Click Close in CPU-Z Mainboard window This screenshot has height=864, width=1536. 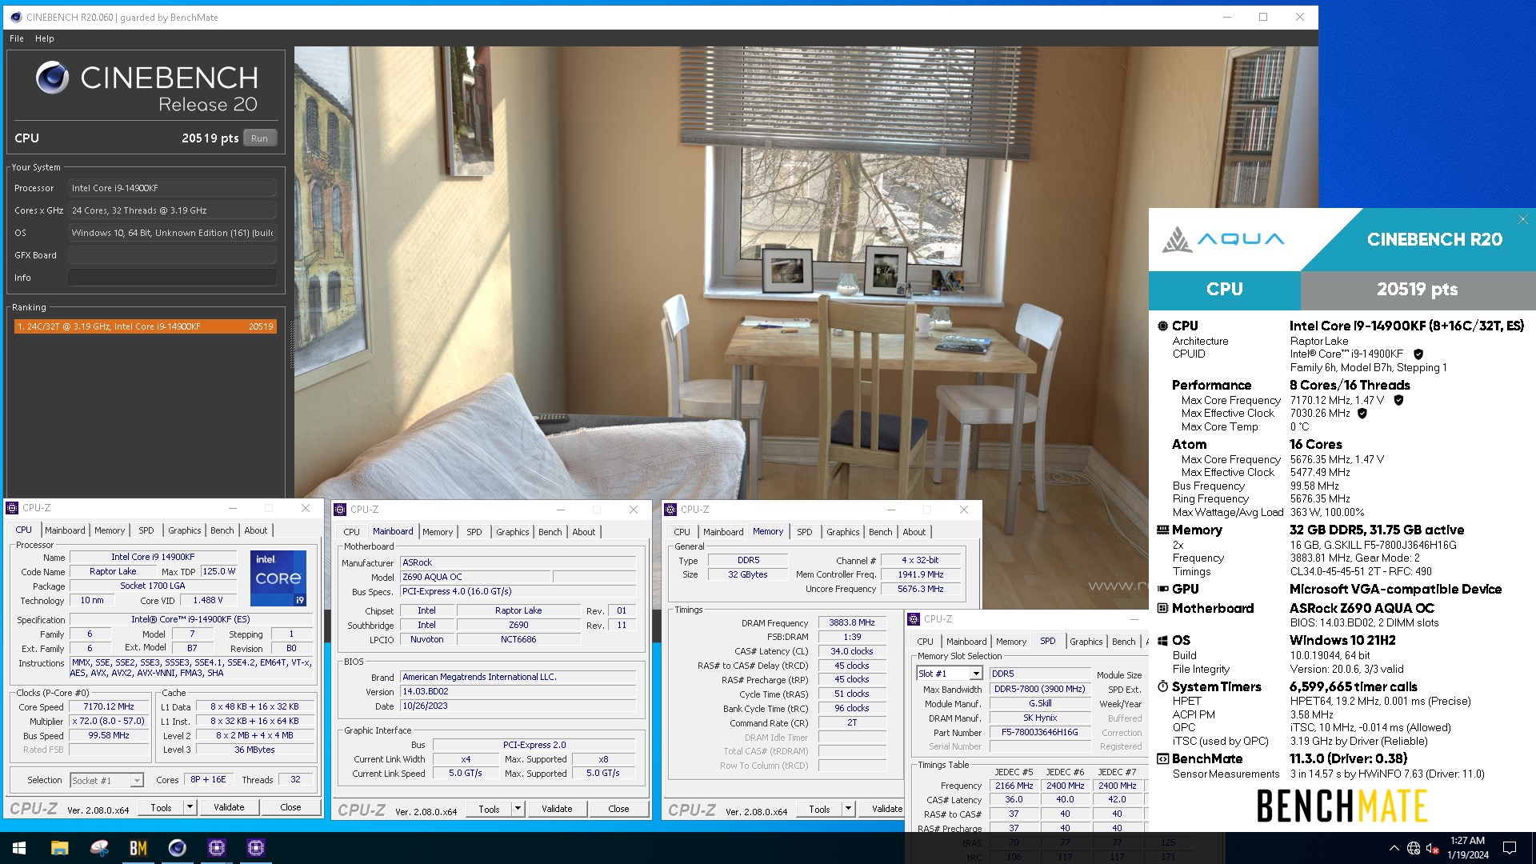(x=618, y=809)
